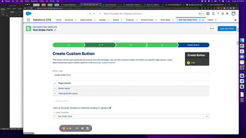Open the Chrome icon in the Dock

[x=242, y=46]
